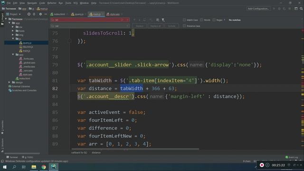304x171 pixels.
Task: Click the fold marker beside line 76
Action: point(70,41)
